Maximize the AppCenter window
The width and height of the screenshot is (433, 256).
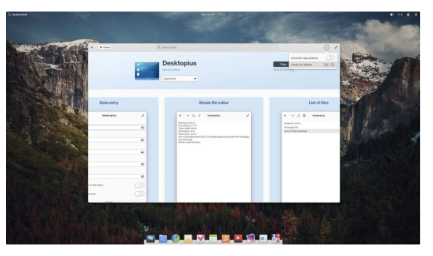(336, 47)
